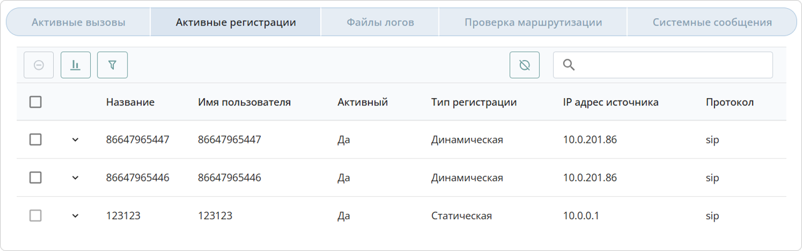Click the remove (minus circle) toolbar icon
Viewport: 802px width, 251px height.
[39, 65]
